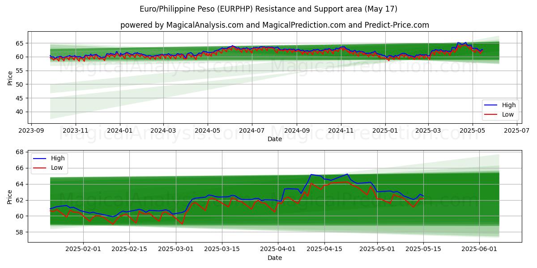Click the bottom chart 'Price' axis label

pos(10,196)
